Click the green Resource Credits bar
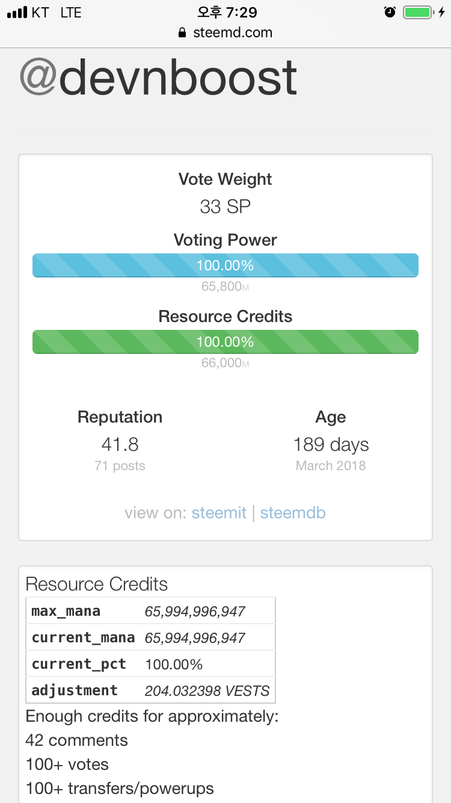The height and width of the screenshot is (803, 451). click(x=226, y=342)
